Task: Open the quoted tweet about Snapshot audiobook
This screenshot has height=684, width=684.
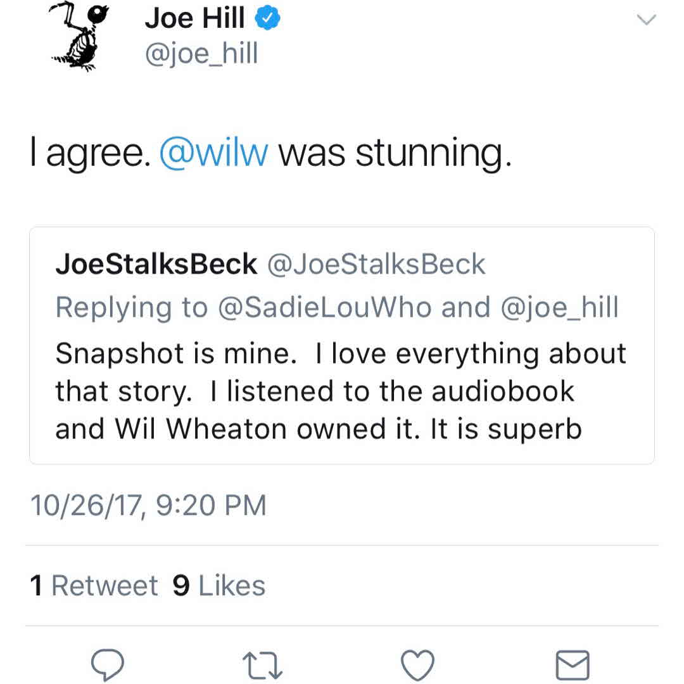Action: [x=341, y=391]
